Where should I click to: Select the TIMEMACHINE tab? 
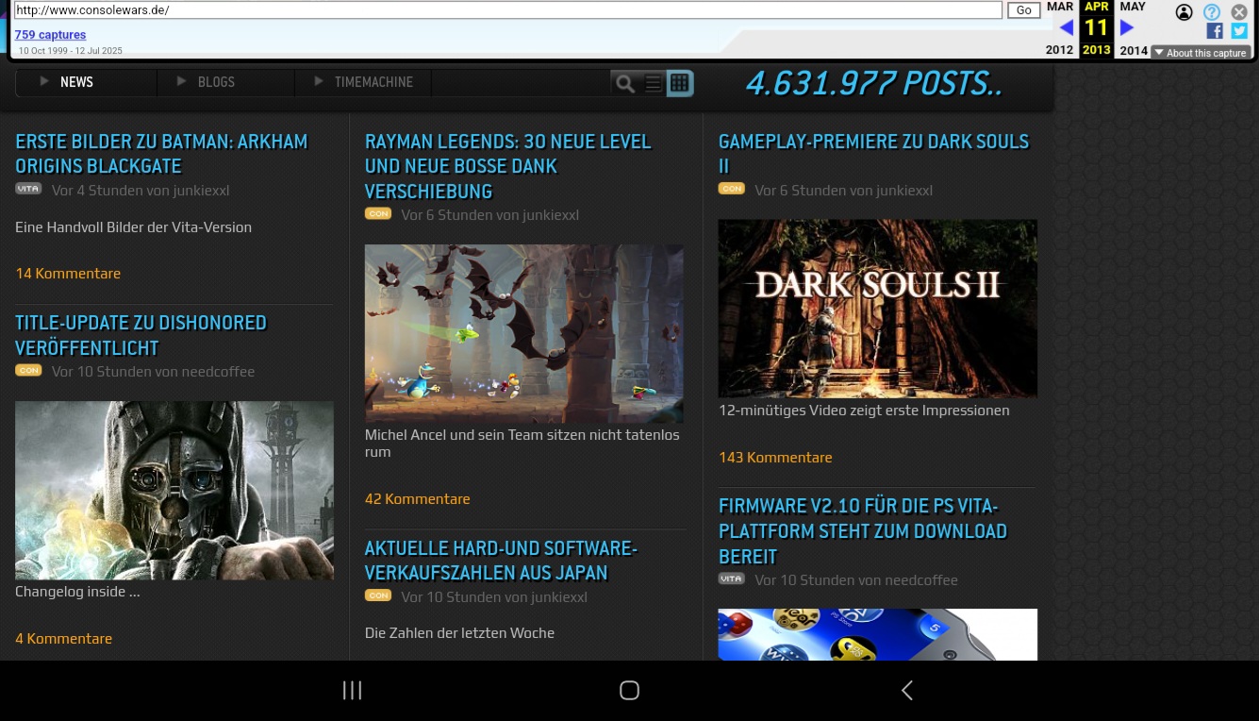[x=373, y=82]
